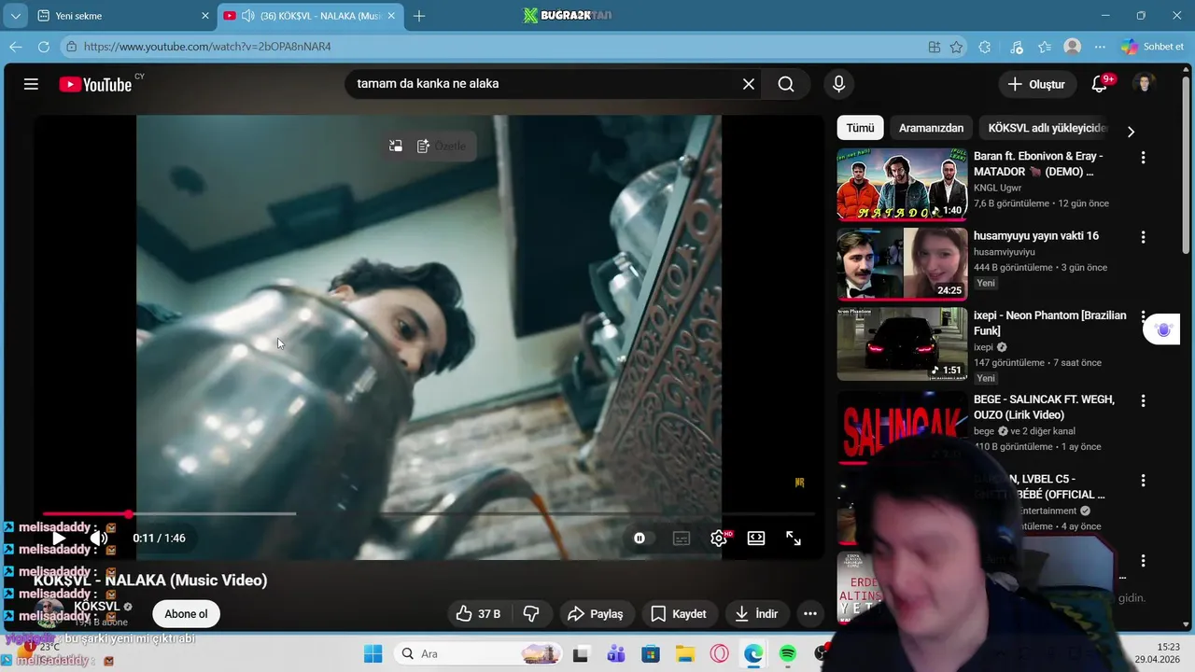Viewport: 1195px width, 672px height.
Task: Close the KÖKSVL NALAKA browser tab
Action: (x=390, y=16)
